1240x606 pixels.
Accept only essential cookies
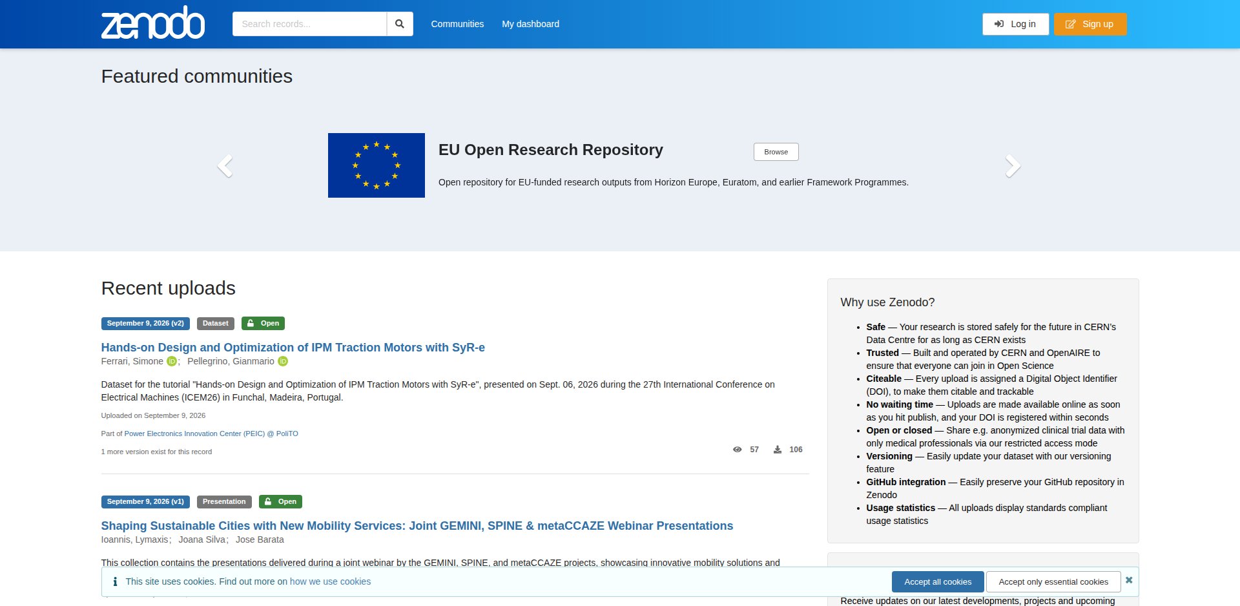click(1053, 581)
